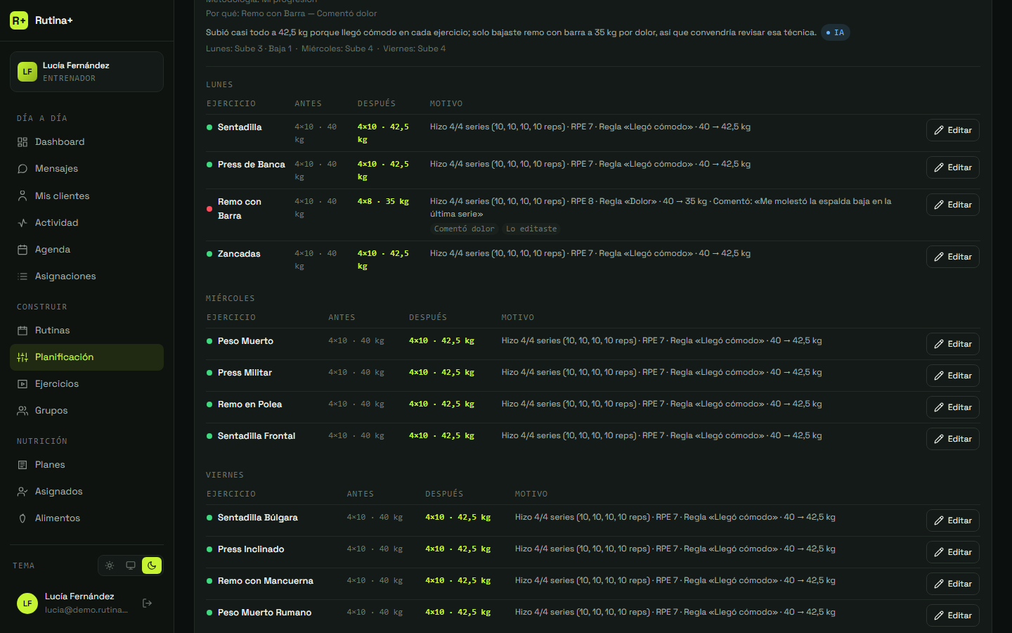Click the Rutina+ logo icon
This screenshot has height=633, width=1012.
click(x=19, y=20)
